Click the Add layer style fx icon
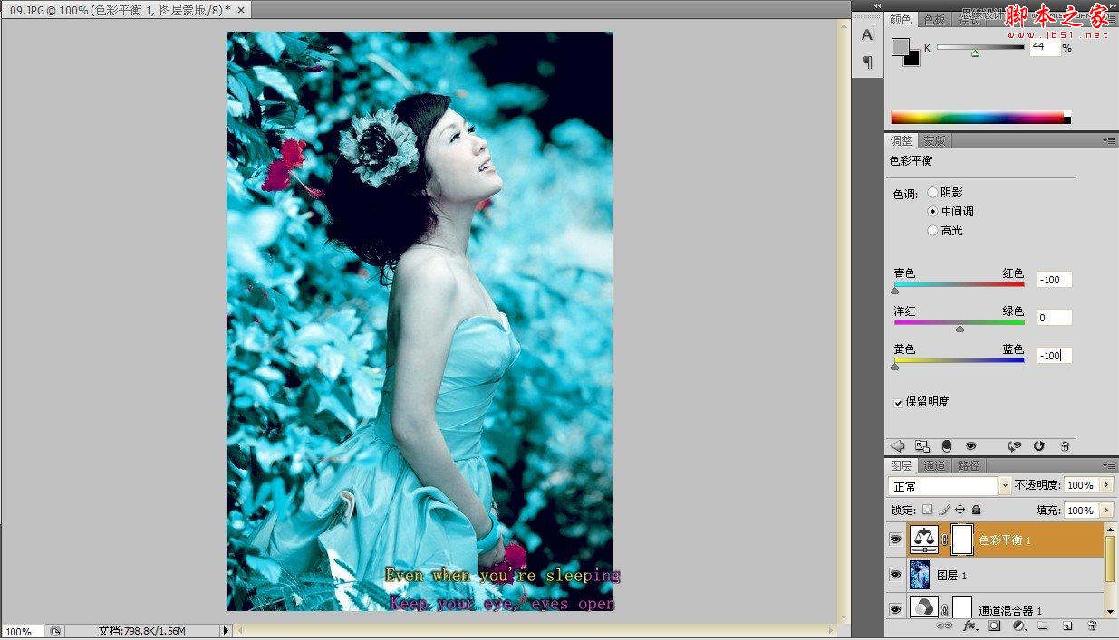 tap(970, 626)
